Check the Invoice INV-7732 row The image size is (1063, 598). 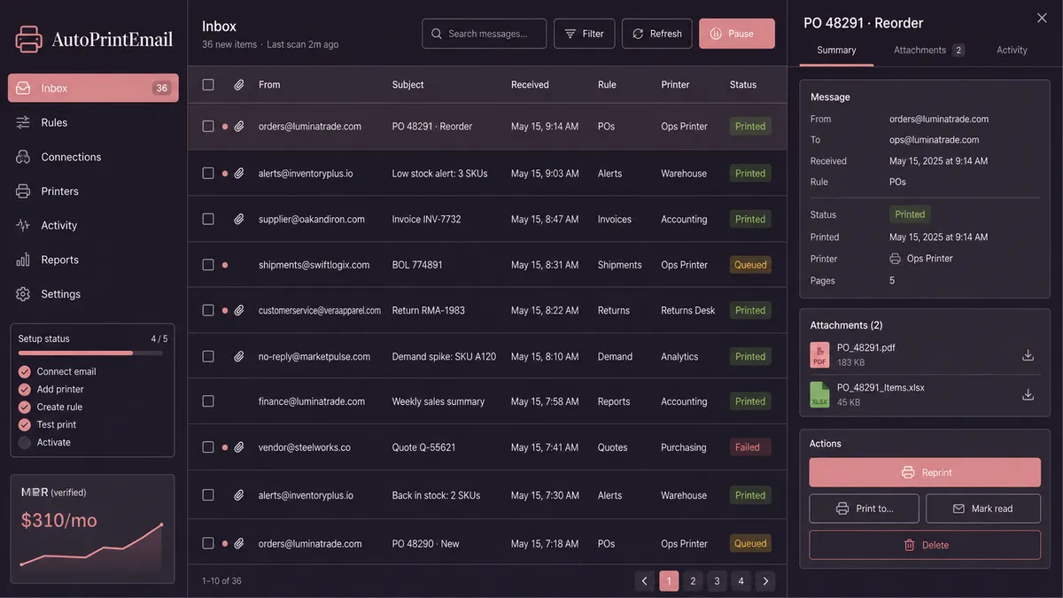[x=208, y=219]
